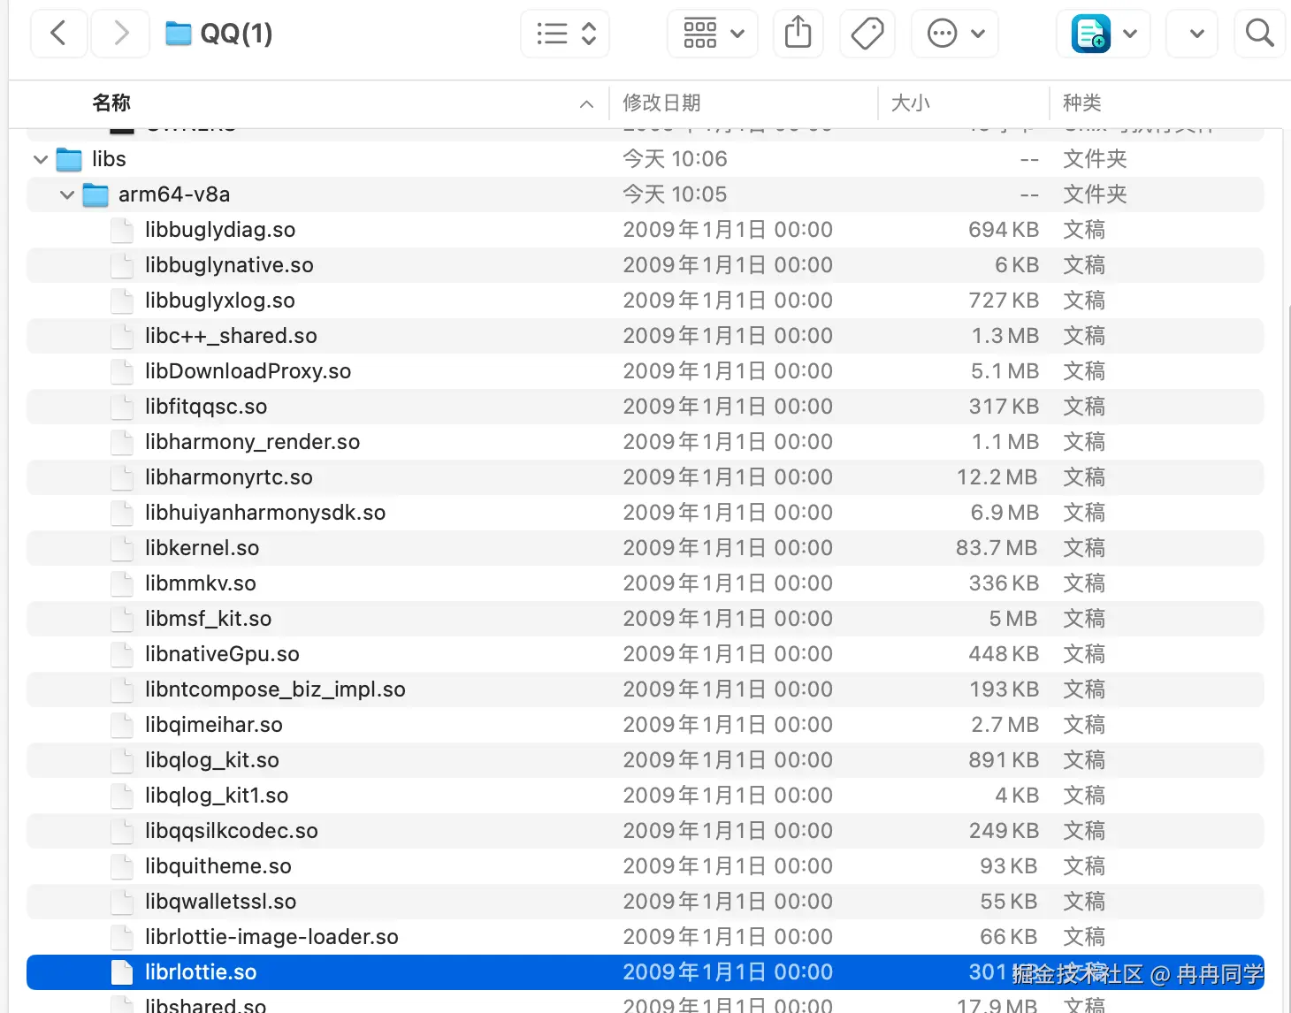The height and width of the screenshot is (1013, 1291).
Task: Click the Tags toolbar icon
Action: point(867,34)
